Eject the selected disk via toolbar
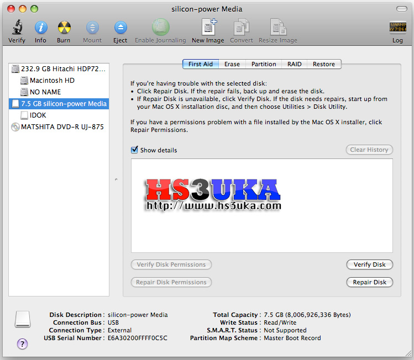 [x=120, y=28]
